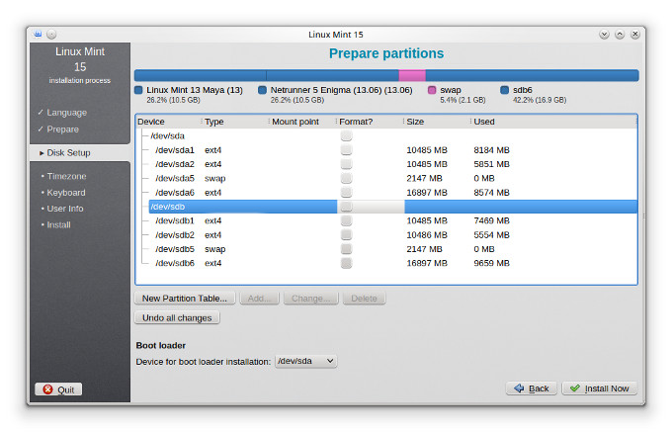Click the Delete button
Screen dimensions: 672x432
pyautogui.click(x=364, y=299)
